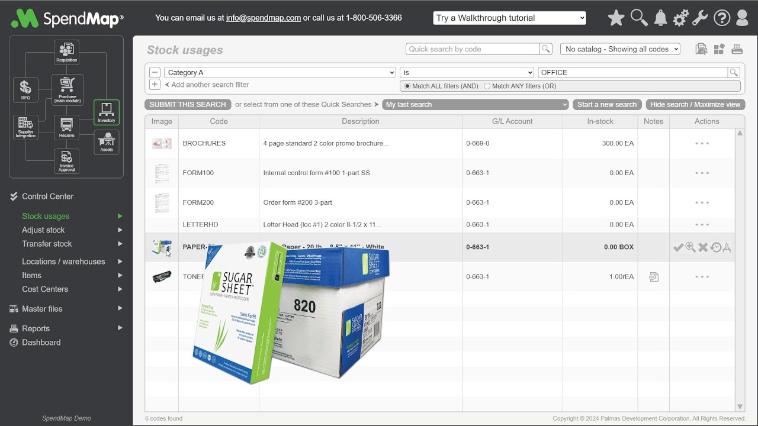Open the Requisition module icon
This screenshot has width=758, height=426.
[x=66, y=53]
